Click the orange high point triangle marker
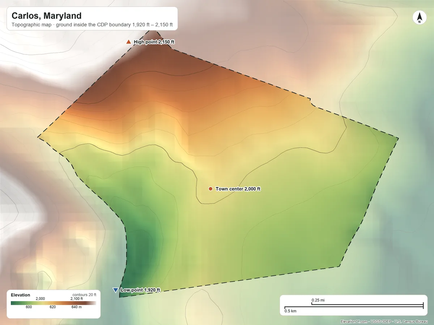 pyautogui.click(x=128, y=42)
